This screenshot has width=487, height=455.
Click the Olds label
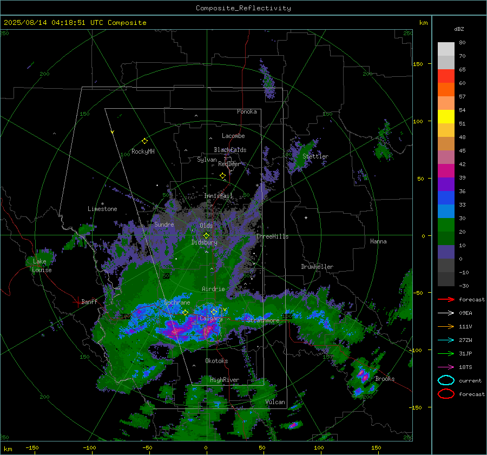(206, 226)
